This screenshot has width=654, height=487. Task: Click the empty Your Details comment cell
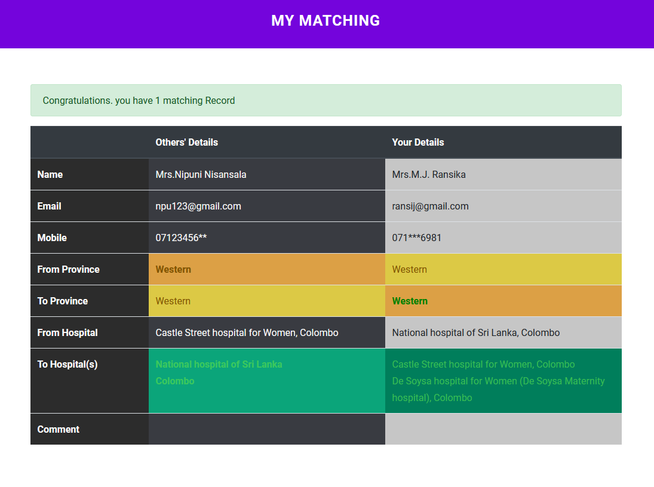click(x=503, y=429)
